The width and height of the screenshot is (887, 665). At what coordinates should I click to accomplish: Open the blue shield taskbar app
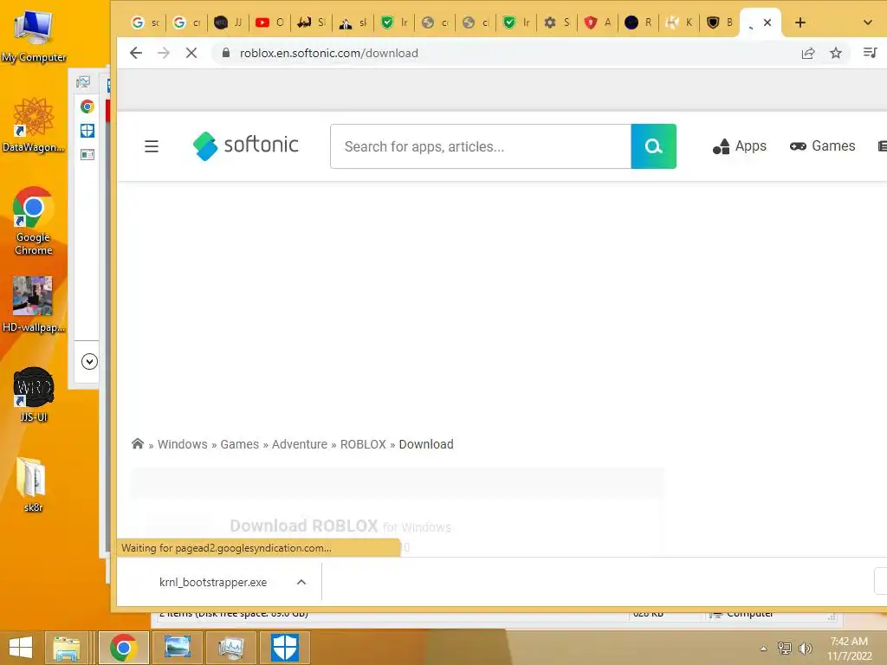pos(284,648)
